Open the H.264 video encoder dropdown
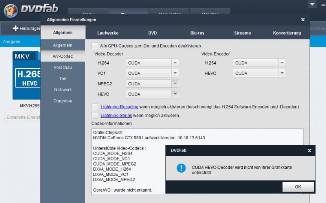The image size is (326, 203). coord(282,63)
